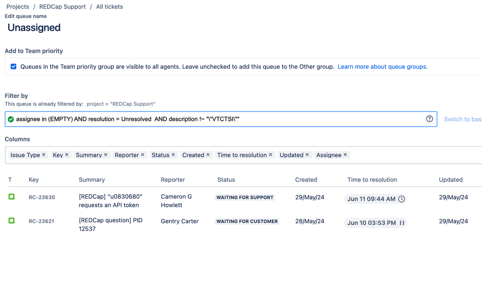Open Learn more about queue groups link
The width and height of the screenshot is (482, 282).
point(383,66)
